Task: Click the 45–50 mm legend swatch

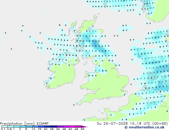Action: [78, 127]
